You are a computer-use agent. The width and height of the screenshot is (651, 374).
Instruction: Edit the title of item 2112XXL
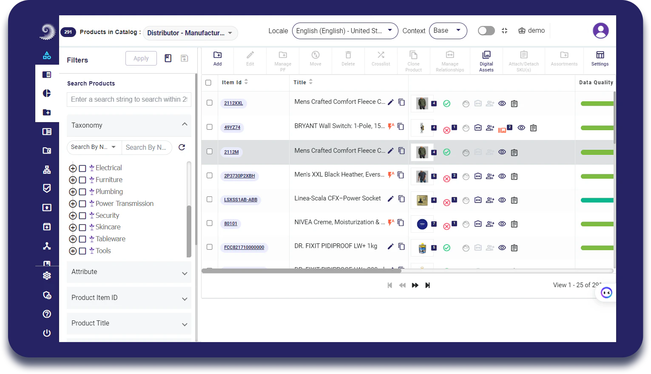390,102
